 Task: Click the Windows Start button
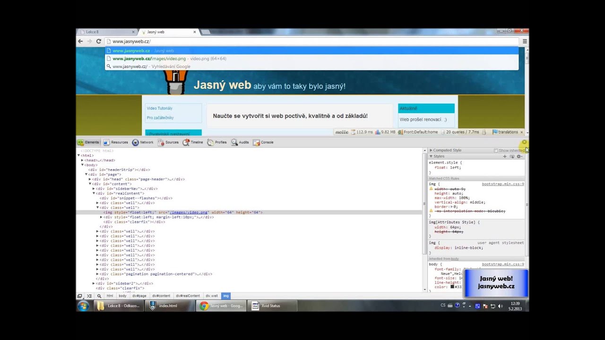pyautogui.click(x=83, y=306)
